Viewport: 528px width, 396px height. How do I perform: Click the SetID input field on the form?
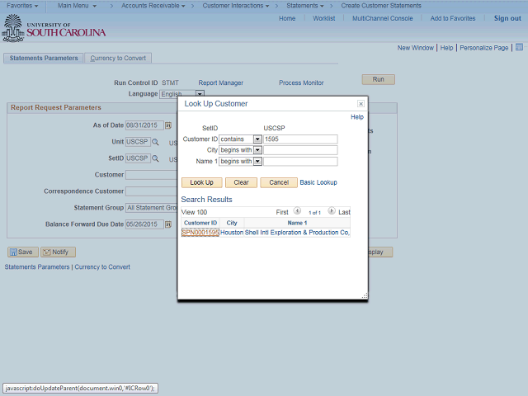[138, 158]
